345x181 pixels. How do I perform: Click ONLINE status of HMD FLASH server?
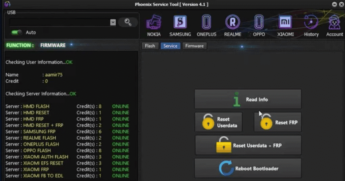point(121,106)
